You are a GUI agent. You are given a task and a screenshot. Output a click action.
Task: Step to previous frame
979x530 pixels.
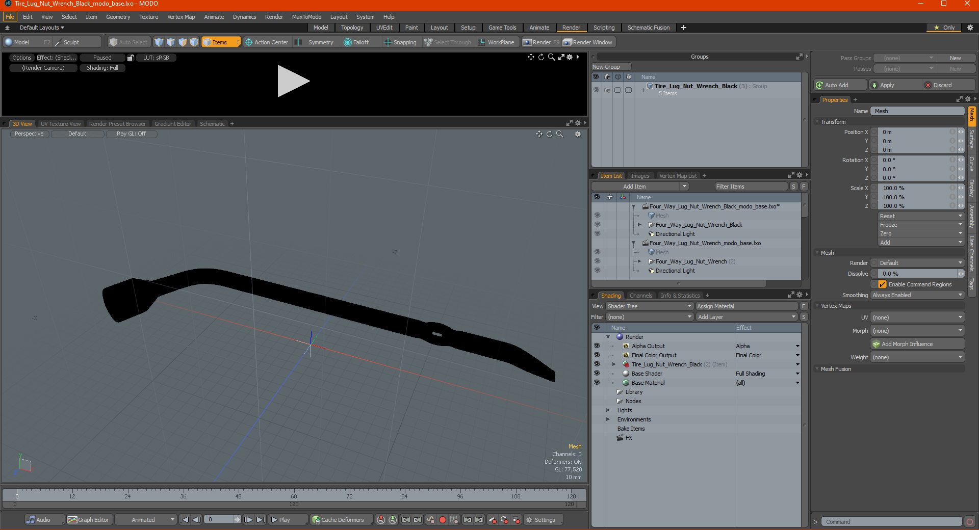(x=197, y=520)
